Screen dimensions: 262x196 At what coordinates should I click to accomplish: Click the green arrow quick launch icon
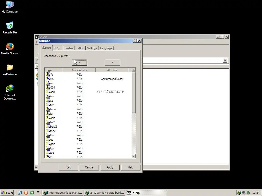(32, 193)
